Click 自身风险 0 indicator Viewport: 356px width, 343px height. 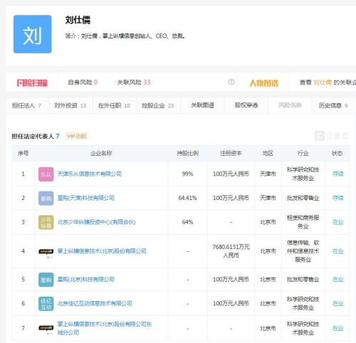click(x=83, y=82)
